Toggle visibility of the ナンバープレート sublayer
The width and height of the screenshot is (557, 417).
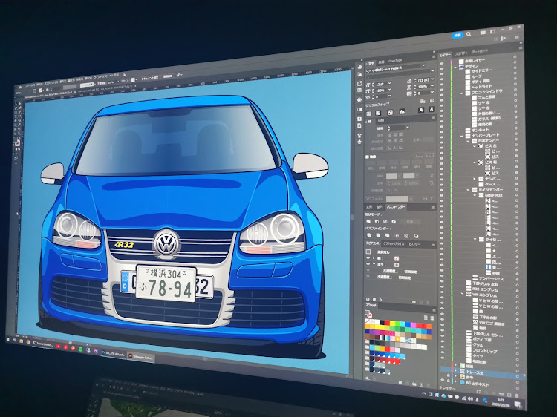coord(442,137)
